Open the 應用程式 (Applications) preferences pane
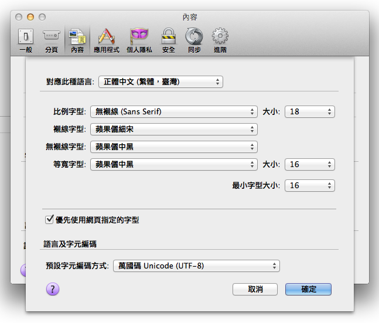The image size is (379, 323). [x=107, y=40]
